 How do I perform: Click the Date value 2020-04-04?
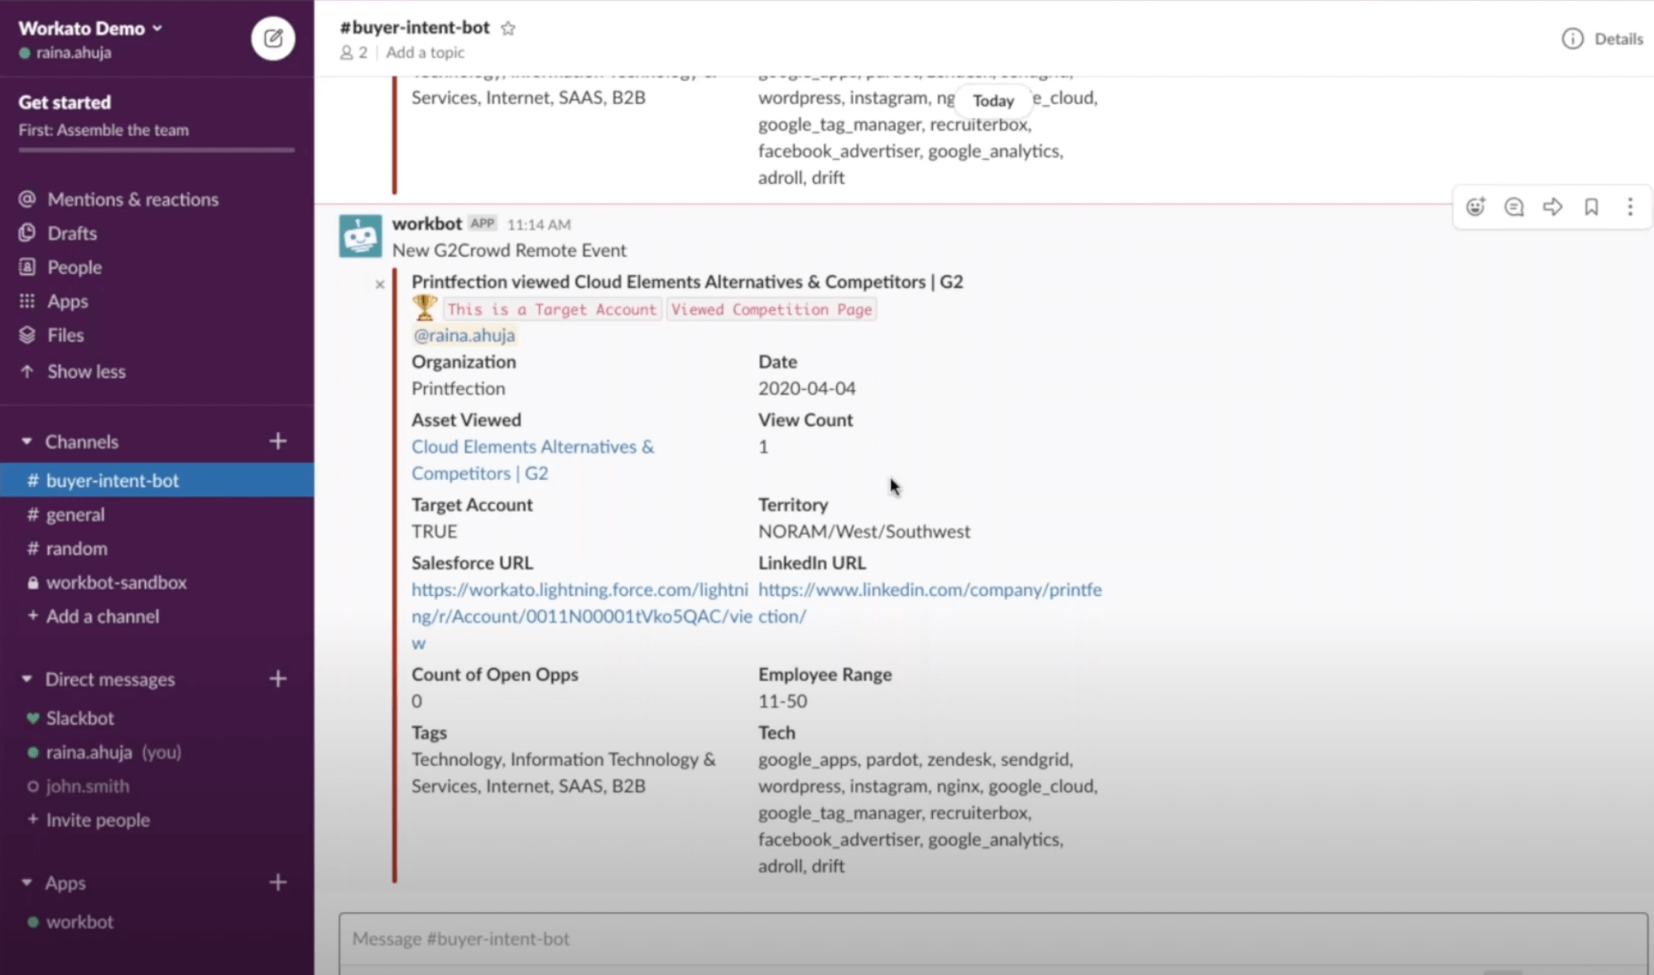(x=807, y=388)
